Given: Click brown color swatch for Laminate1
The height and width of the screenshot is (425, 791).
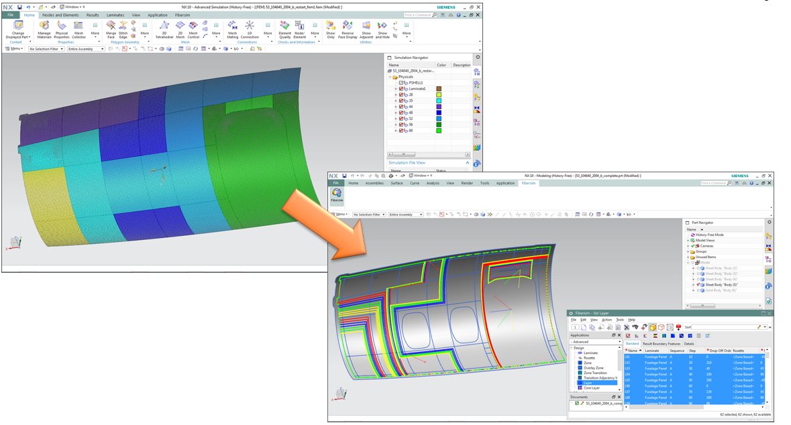Looking at the screenshot, I should pyautogui.click(x=439, y=88).
